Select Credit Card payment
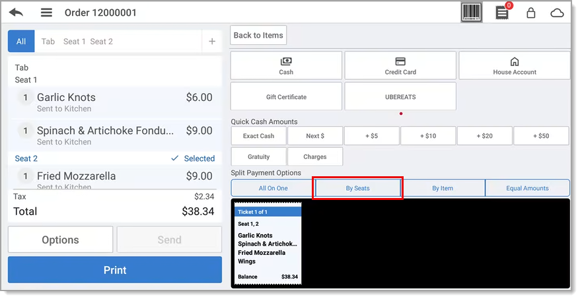Image resolution: width=580 pixels, height=299 pixels. [400, 65]
